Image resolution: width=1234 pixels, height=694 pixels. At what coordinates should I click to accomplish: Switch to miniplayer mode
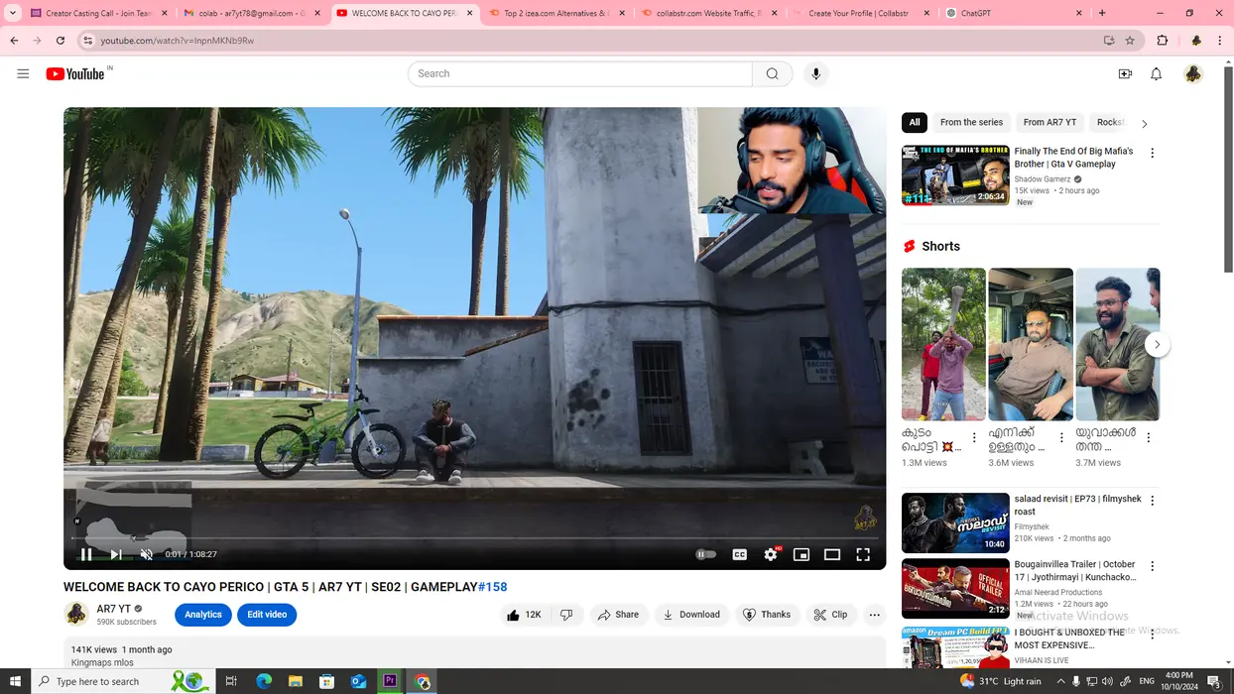tap(802, 554)
